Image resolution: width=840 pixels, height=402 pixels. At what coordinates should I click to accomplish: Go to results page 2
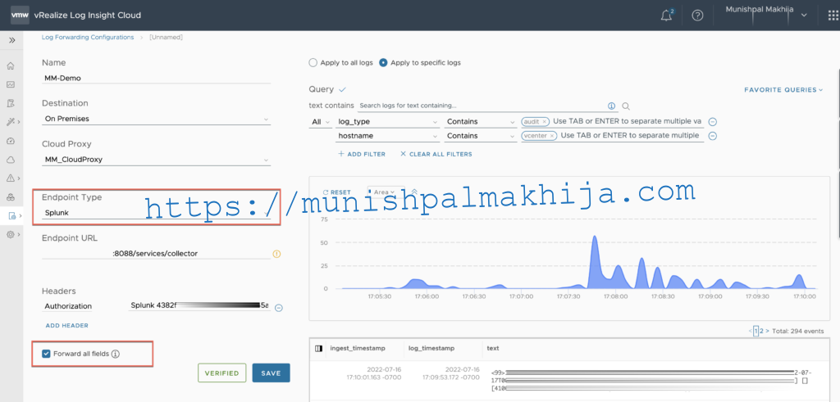[x=762, y=331]
